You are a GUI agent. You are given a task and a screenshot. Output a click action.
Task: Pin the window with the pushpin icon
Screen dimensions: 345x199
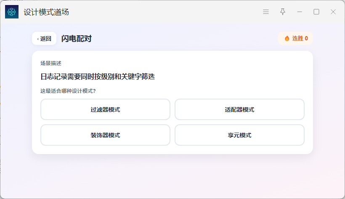pos(283,12)
